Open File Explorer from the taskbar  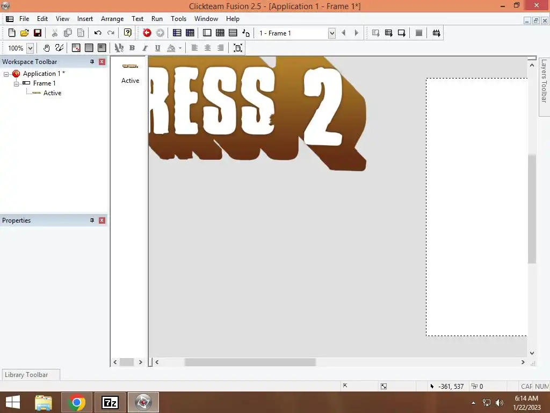click(x=43, y=402)
